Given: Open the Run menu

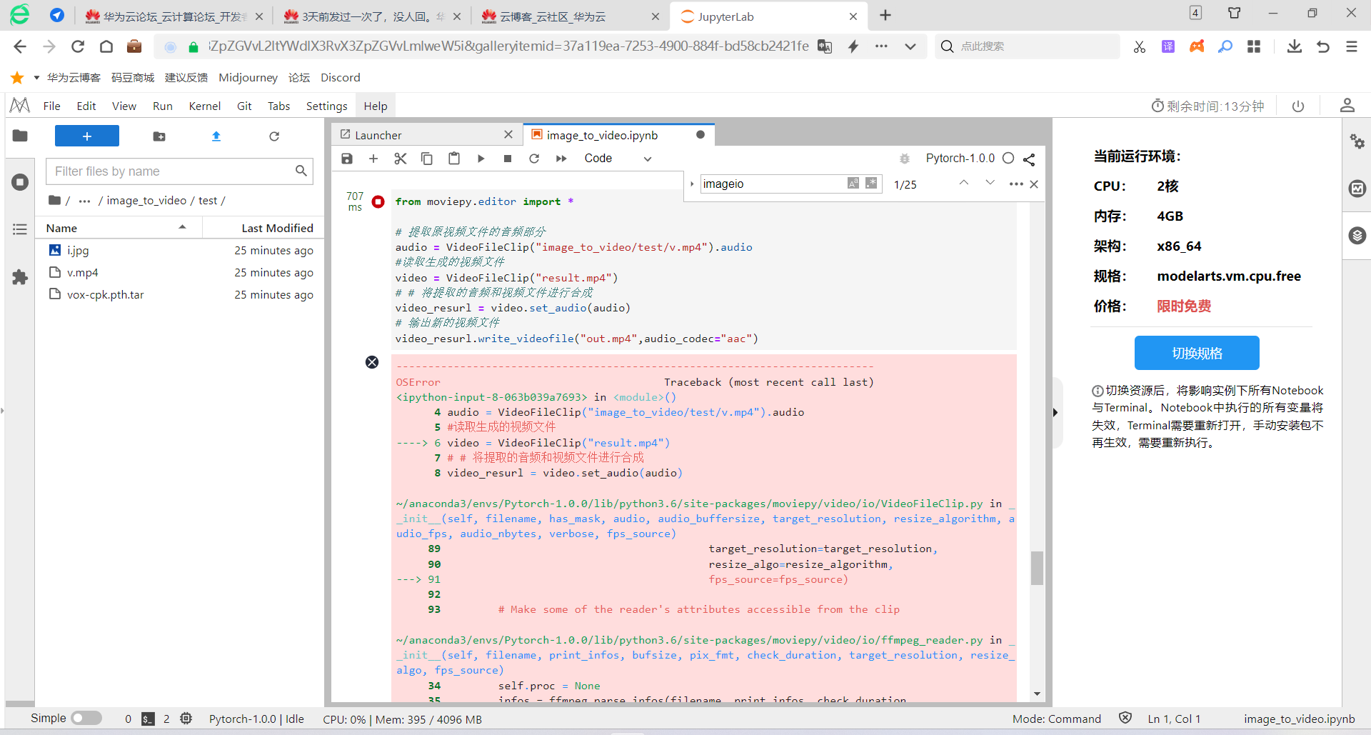Looking at the screenshot, I should 163,106.
